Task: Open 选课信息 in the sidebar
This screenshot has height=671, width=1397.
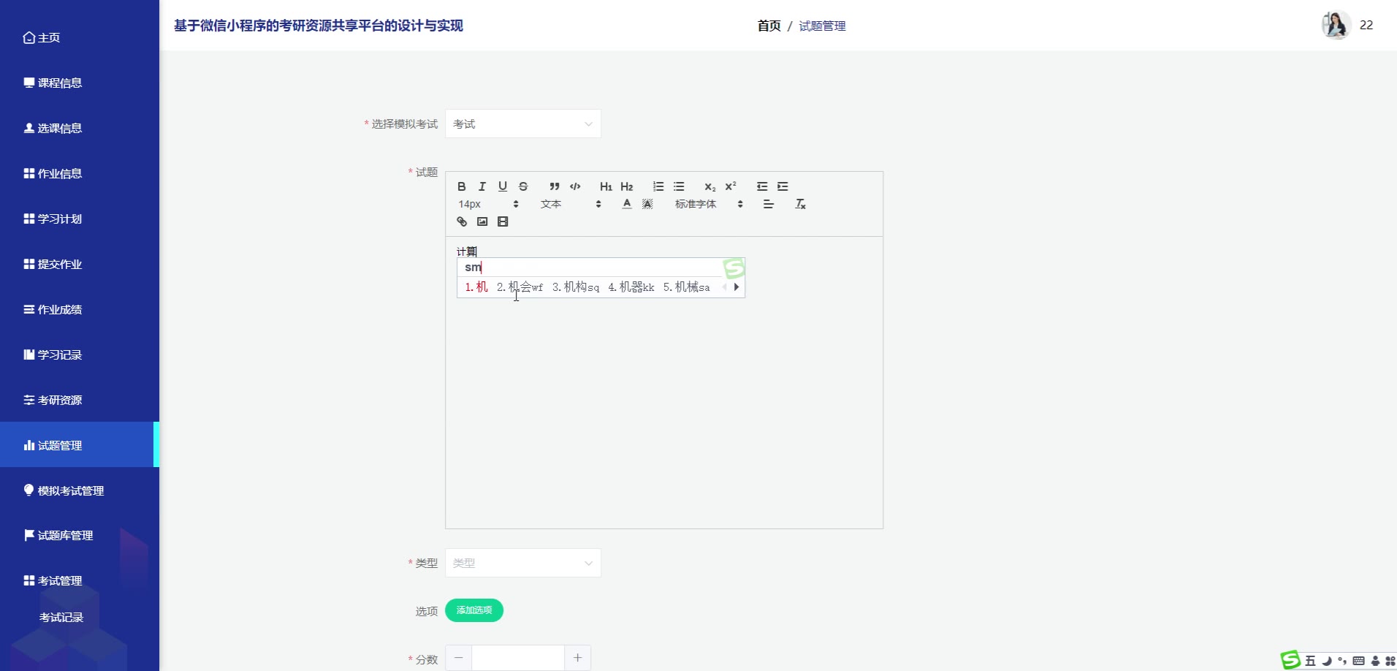Action: click(80, 128)
